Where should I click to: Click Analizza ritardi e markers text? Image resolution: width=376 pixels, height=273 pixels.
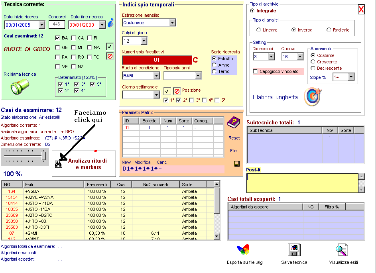pos(88,164)
